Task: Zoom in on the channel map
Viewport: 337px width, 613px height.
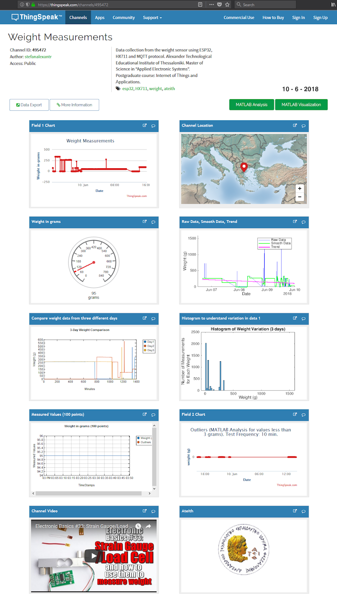Action: [300, 188]
